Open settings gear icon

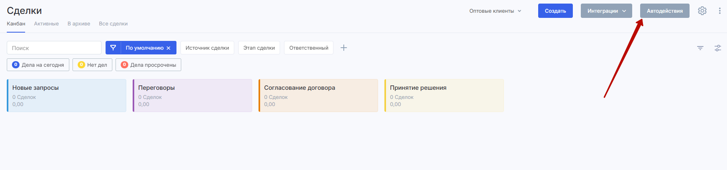[x=702, y=11]
